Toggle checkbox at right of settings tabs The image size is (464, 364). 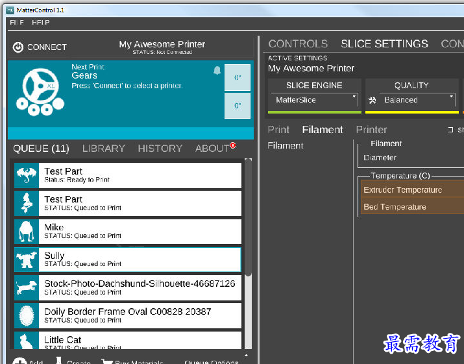pos(450,130)
